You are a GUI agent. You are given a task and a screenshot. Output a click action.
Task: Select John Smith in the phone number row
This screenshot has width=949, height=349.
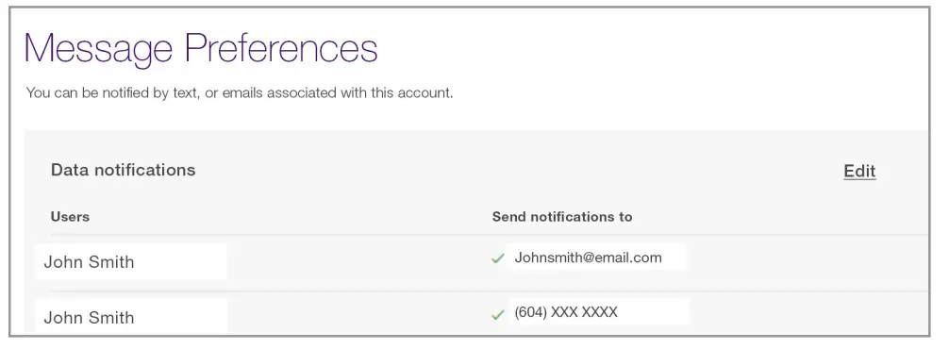pyautogui.click(x=89, y=318)
